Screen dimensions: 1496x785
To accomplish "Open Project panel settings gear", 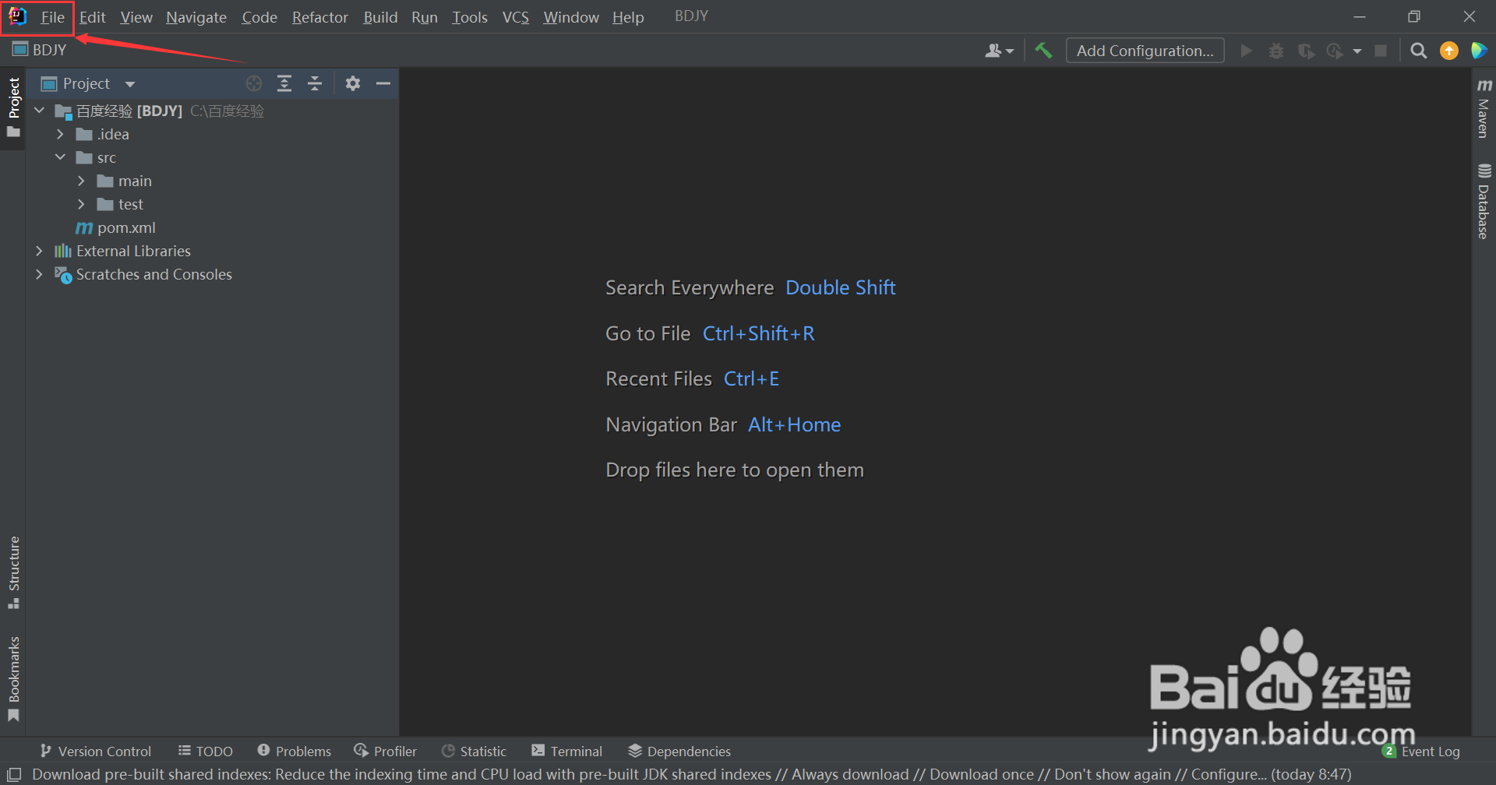I will pyautogui.click(x=353, y=83).
